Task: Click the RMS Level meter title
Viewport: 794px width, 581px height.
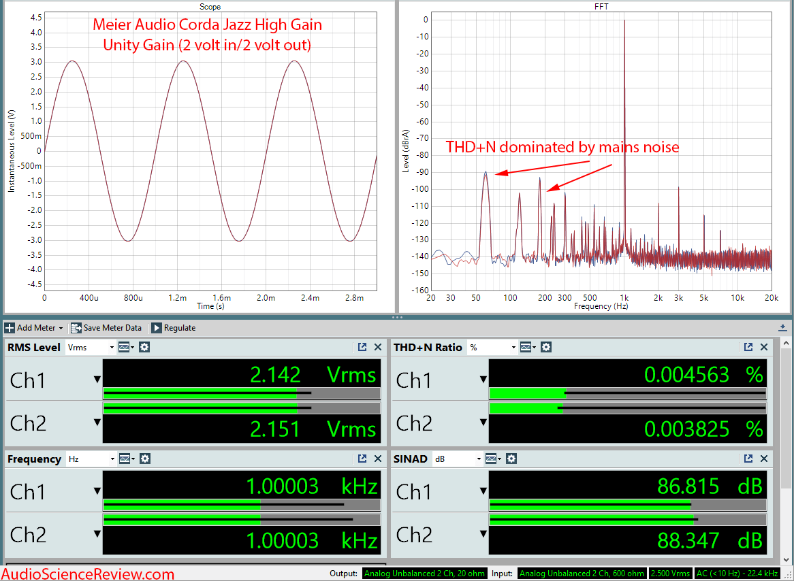Action: tap(34, 347)
